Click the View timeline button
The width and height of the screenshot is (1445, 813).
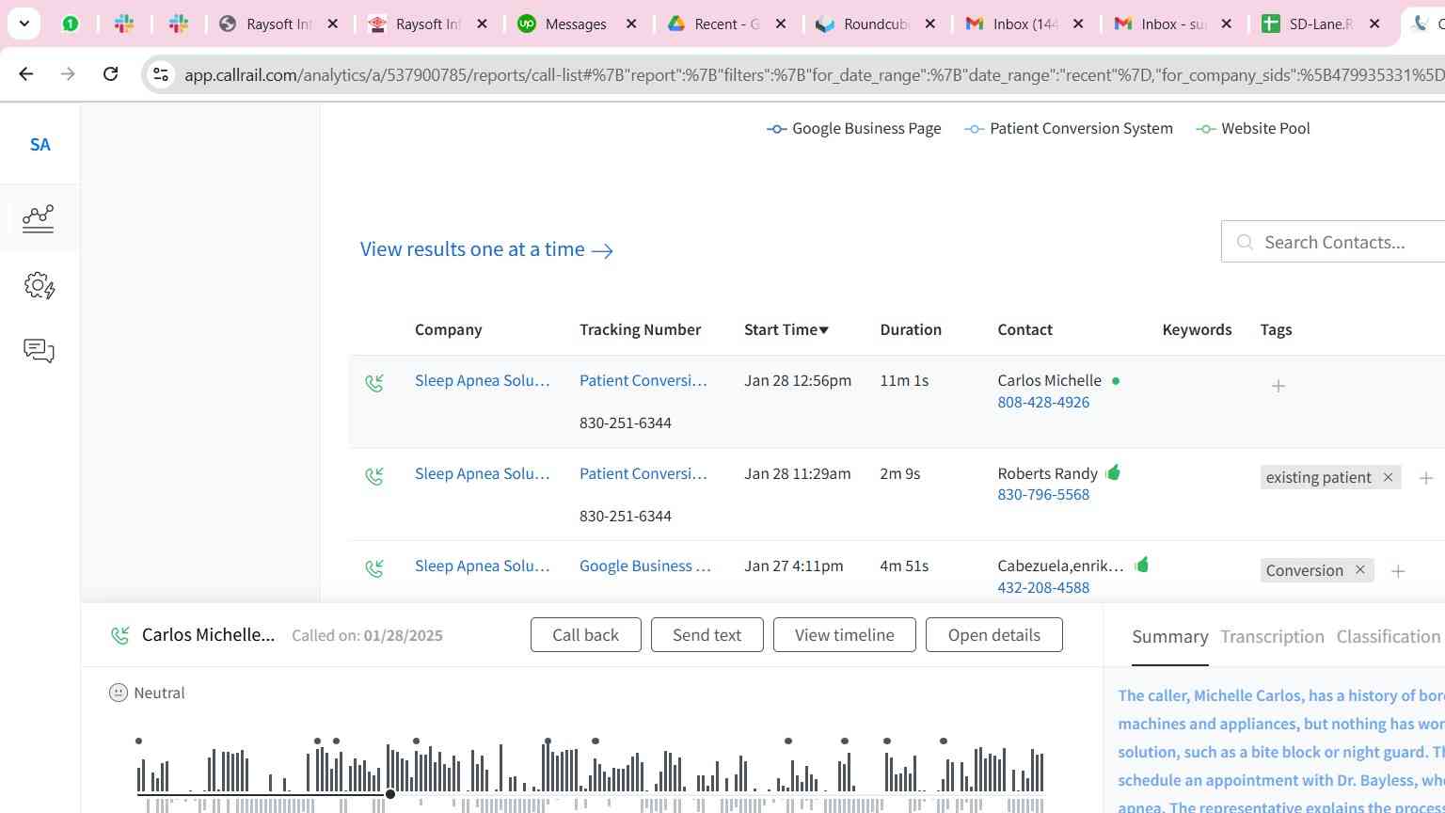844,635
